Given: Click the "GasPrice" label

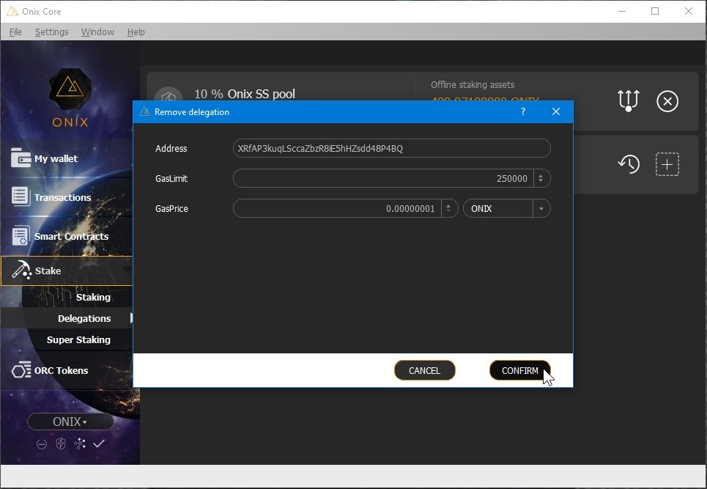Looking at the screenshot, I should point(171,209).
